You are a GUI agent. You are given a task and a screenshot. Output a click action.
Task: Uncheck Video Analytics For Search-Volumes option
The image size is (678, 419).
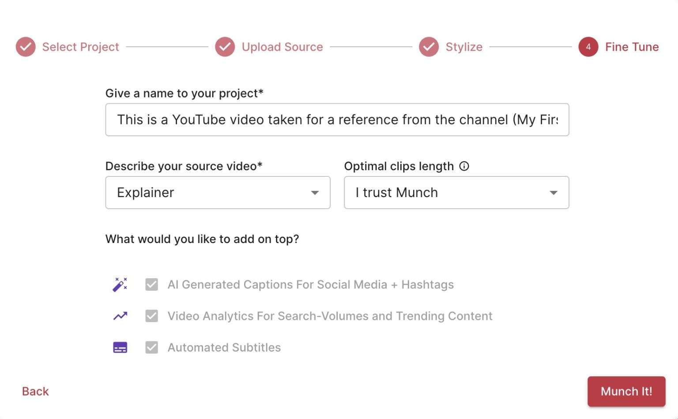(x=151, y=316)
